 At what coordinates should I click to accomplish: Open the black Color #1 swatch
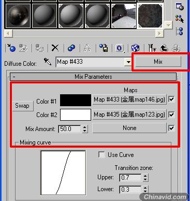(x=76, y=100)
